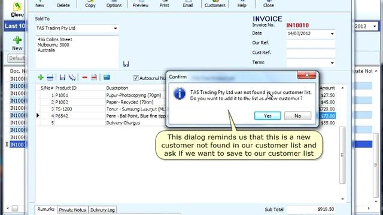Click the Paper-Recycled (70gm) description cell
Image resolution: width=383 pixels, height=215 pixels.
pyautogui.click(x=136, y=102)
